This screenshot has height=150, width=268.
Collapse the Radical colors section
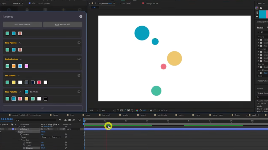[21, 59]
